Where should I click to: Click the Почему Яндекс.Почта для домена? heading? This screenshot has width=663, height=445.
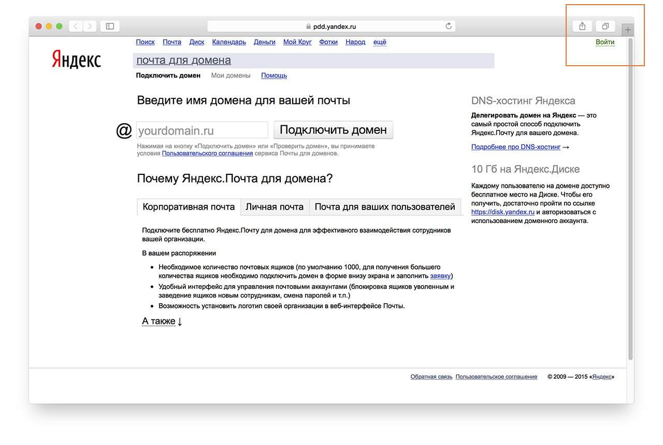pos(235,179)
